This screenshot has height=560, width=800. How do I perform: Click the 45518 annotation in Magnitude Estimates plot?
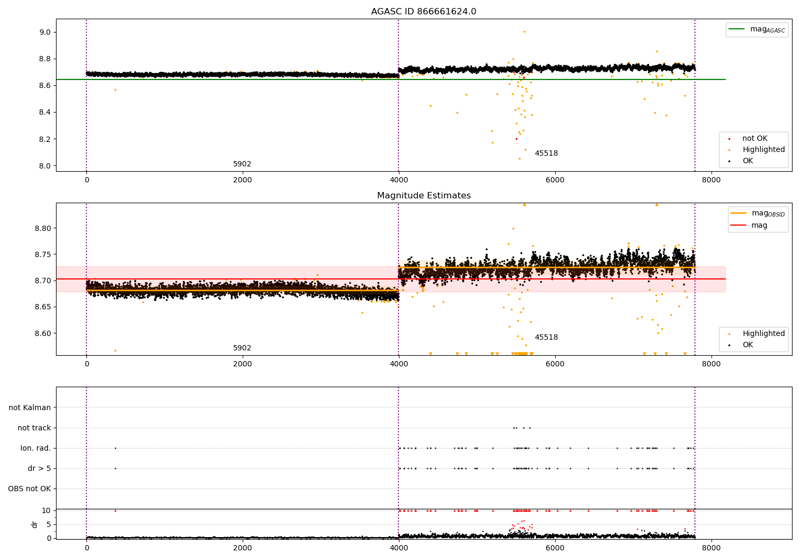pyautogui.click(x=546, y=338)
